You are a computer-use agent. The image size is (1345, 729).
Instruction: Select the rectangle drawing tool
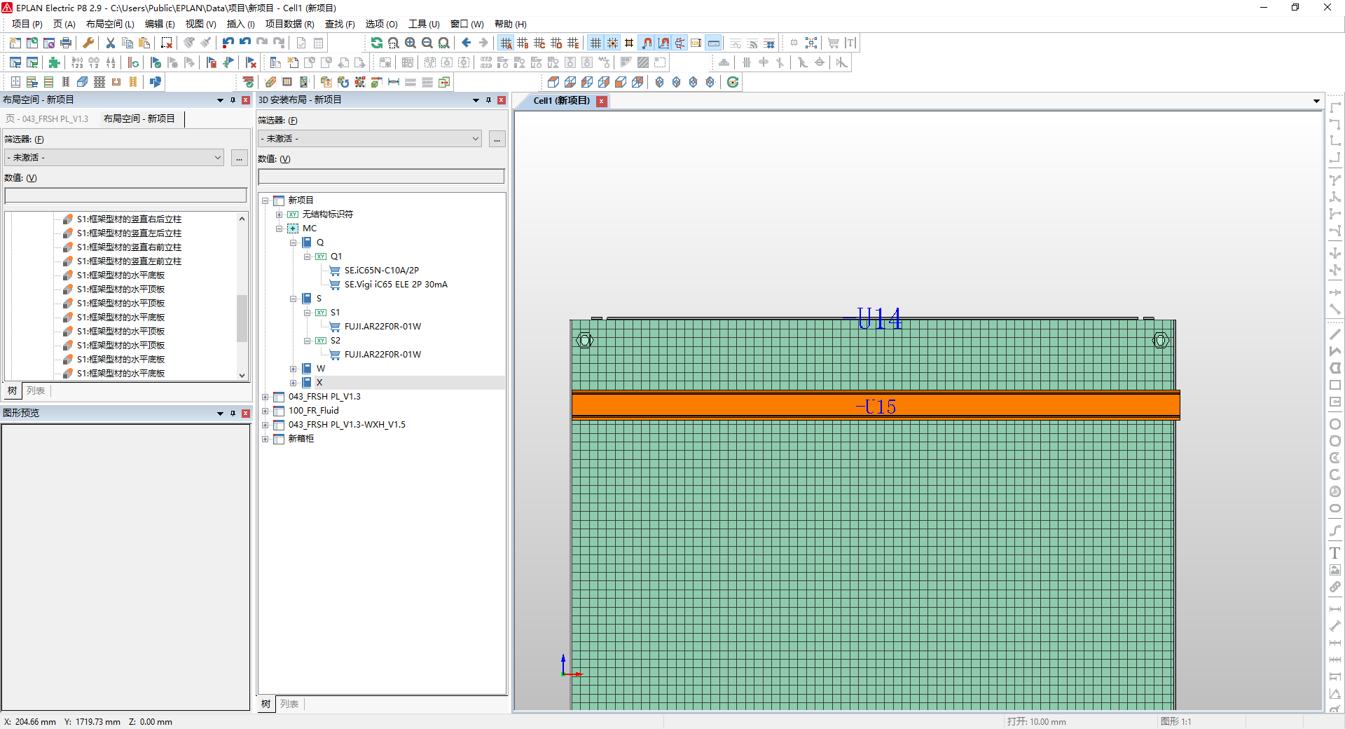click(1335, 385)
